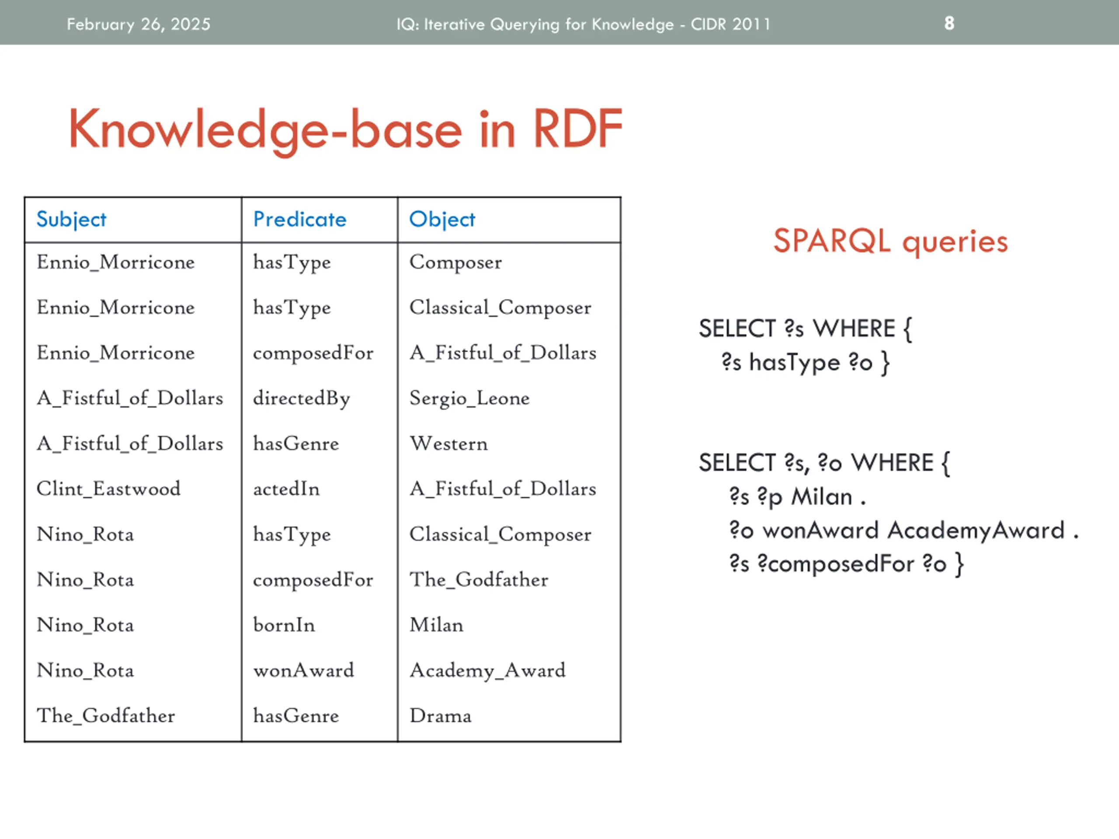Click 'The_Godfather' in the Subject column
This screenshot has width=1119, height=839.
pyautogui.click(x=106, y=716)
